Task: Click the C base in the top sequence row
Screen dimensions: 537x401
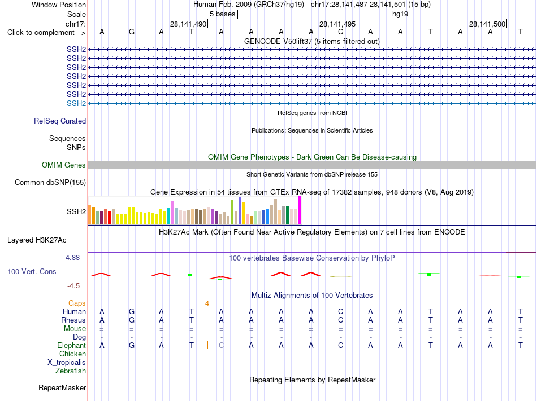Action: [x=340, y=32]
